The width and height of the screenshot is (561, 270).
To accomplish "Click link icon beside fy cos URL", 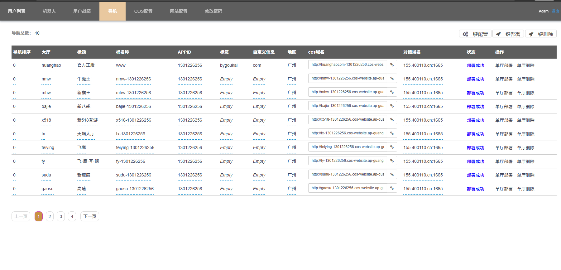I will [392, 161].
